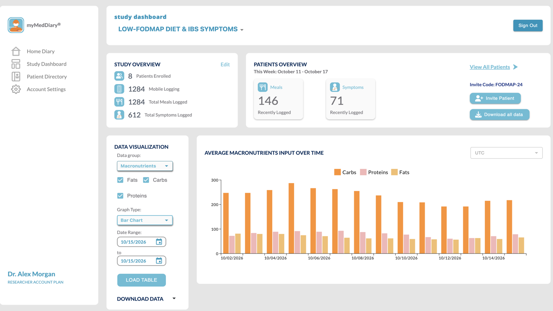This screenshot has height=311, width=553.
Task: Toggle the Proteins legend color swatch
Action: pos(363,172)
